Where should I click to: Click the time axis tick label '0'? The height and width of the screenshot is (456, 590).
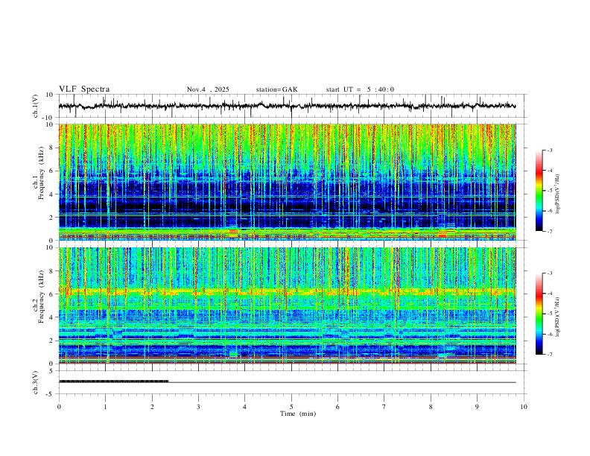pos(59,407)
